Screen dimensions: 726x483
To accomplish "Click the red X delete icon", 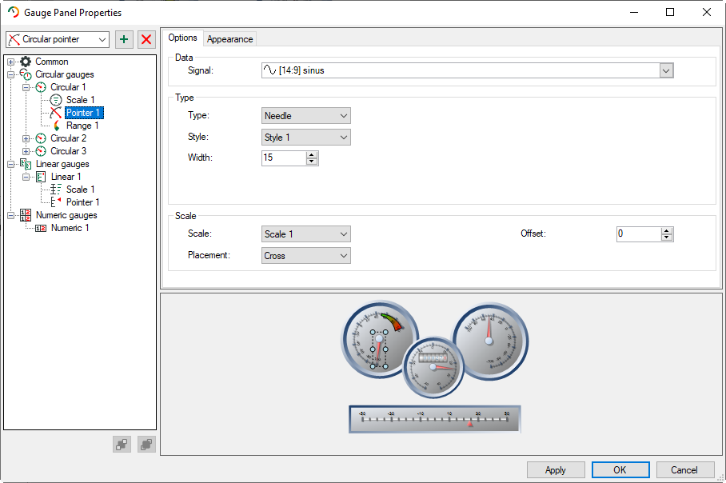I will 146,39.
